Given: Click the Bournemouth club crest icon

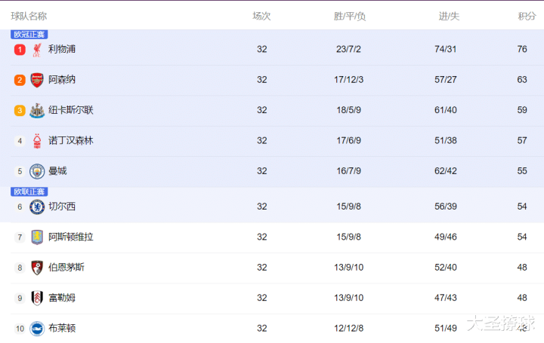Looking at the screenshot, I should click(x=37, y=268).
